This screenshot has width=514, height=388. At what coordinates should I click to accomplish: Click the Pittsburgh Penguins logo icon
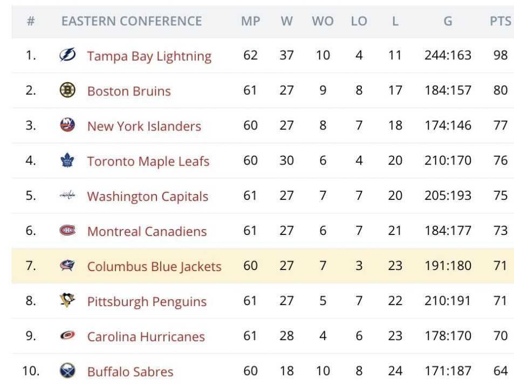click(67, 301)
